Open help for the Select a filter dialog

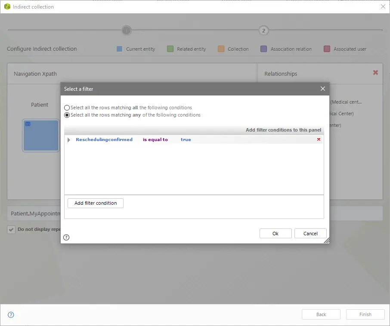[x=66, y=237]
